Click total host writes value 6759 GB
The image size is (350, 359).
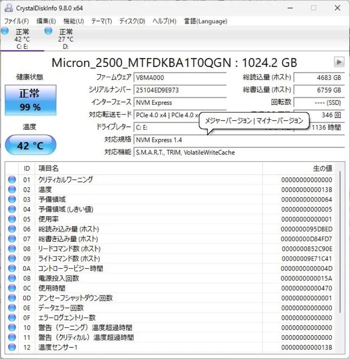(x=319, y=90)
